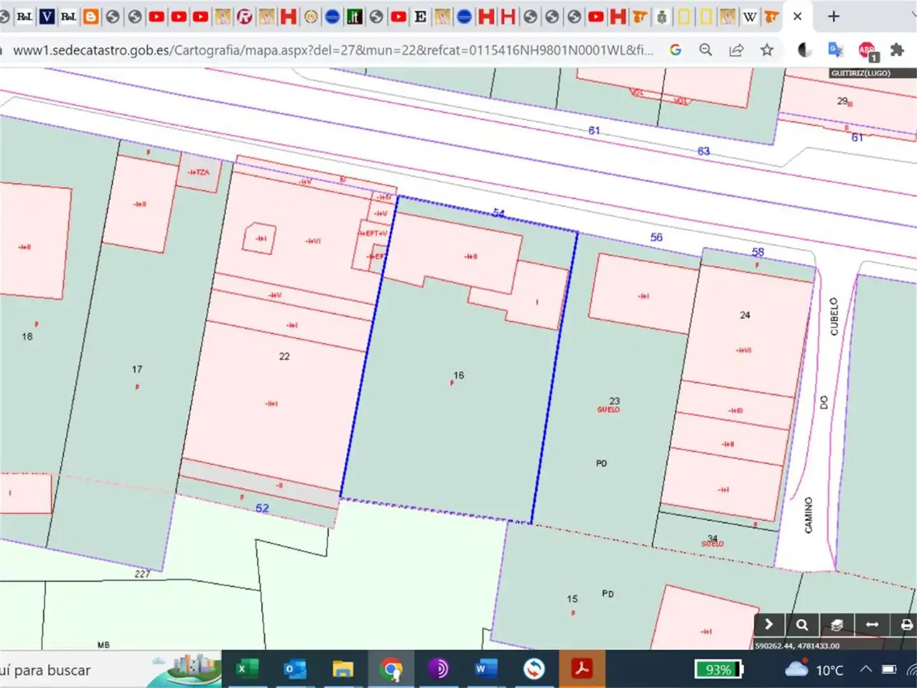The image size is (917, 688).
Task: Click the map print icon
Action: (x=906, y=625)
